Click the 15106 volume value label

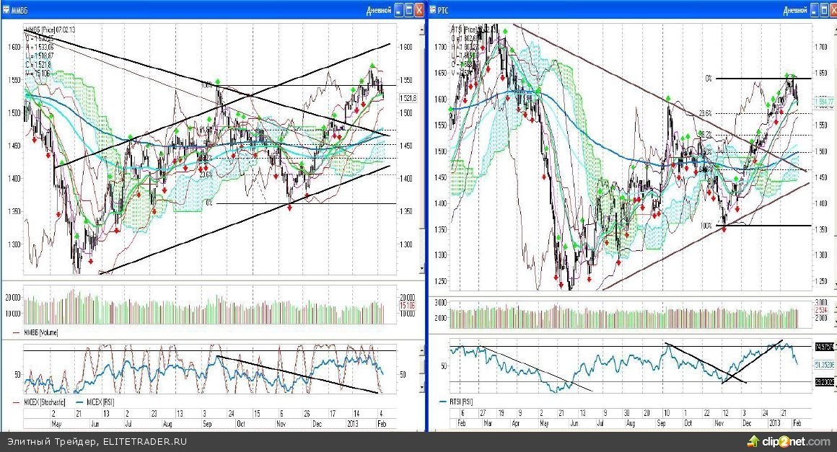[406, 306]
